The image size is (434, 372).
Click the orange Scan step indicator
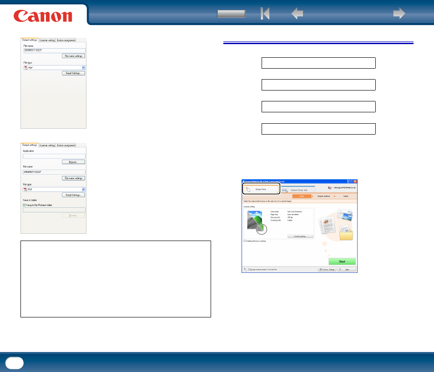(x=302, y=196)
